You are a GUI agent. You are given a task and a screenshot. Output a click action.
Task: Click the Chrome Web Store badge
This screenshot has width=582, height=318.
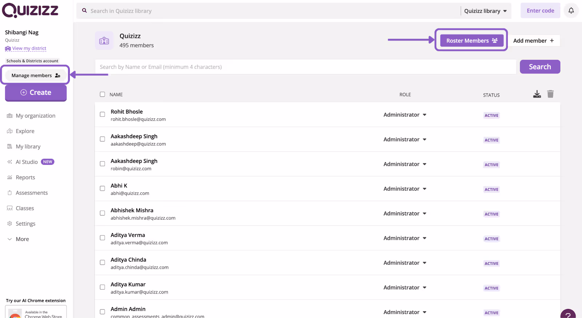(36, 312)
